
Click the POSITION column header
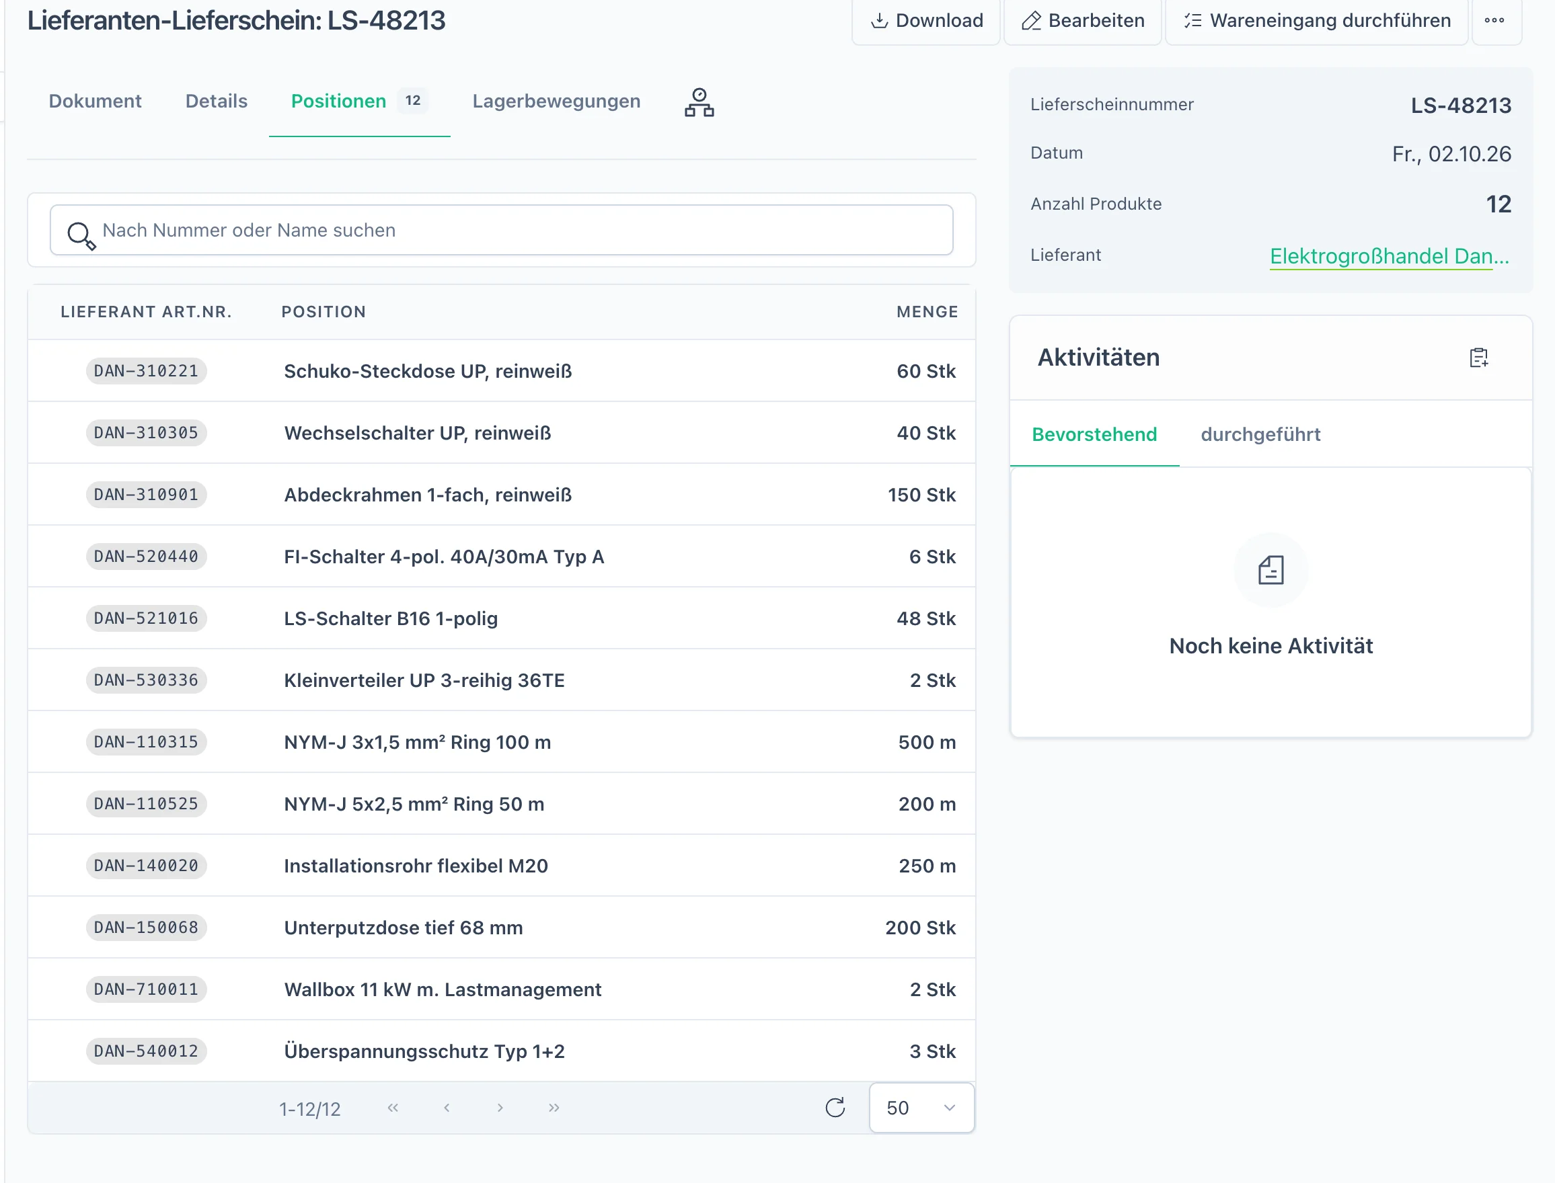point(324,312)
